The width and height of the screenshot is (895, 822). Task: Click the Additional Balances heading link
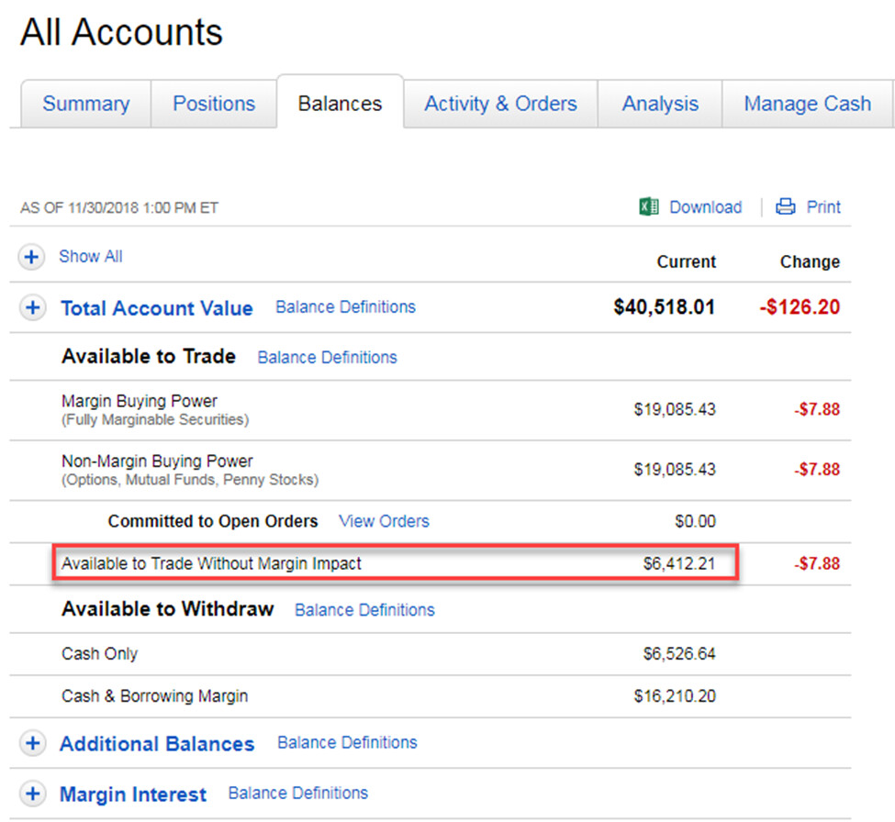tap(157, 744)
